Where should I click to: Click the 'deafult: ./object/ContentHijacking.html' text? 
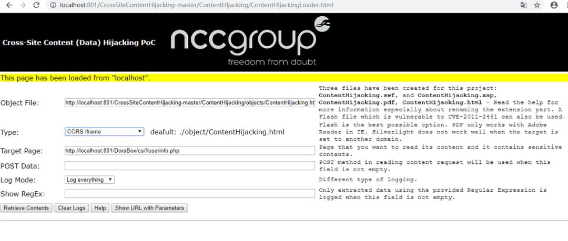pos(217,132)
